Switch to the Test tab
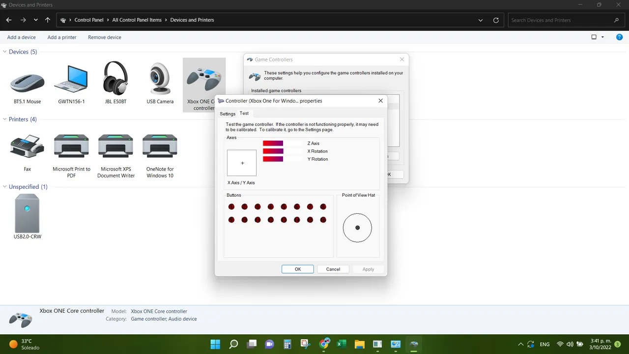The width and height of the screenshot is (629, 354). click(x=244, y=114)
